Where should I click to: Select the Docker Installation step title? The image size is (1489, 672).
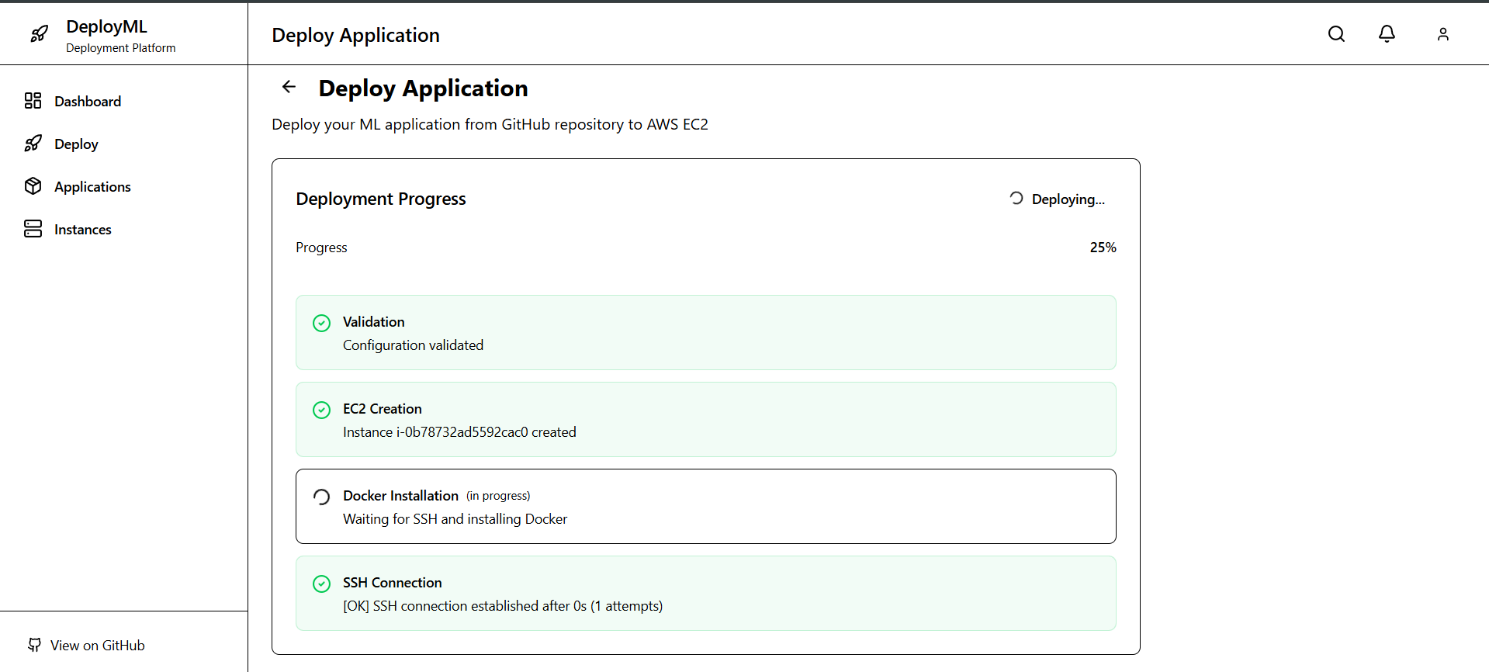(x=400, y=496)
